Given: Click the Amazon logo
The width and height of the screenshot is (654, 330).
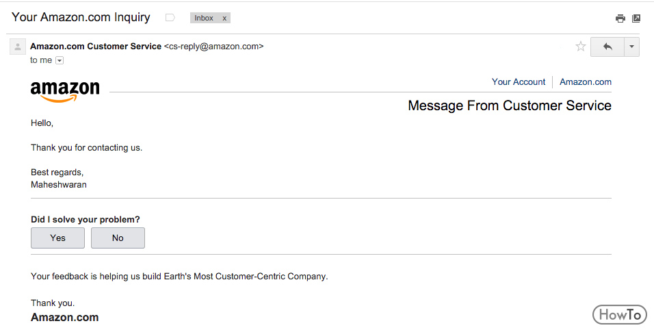Looking at the screenshot, I should point(65,91).
